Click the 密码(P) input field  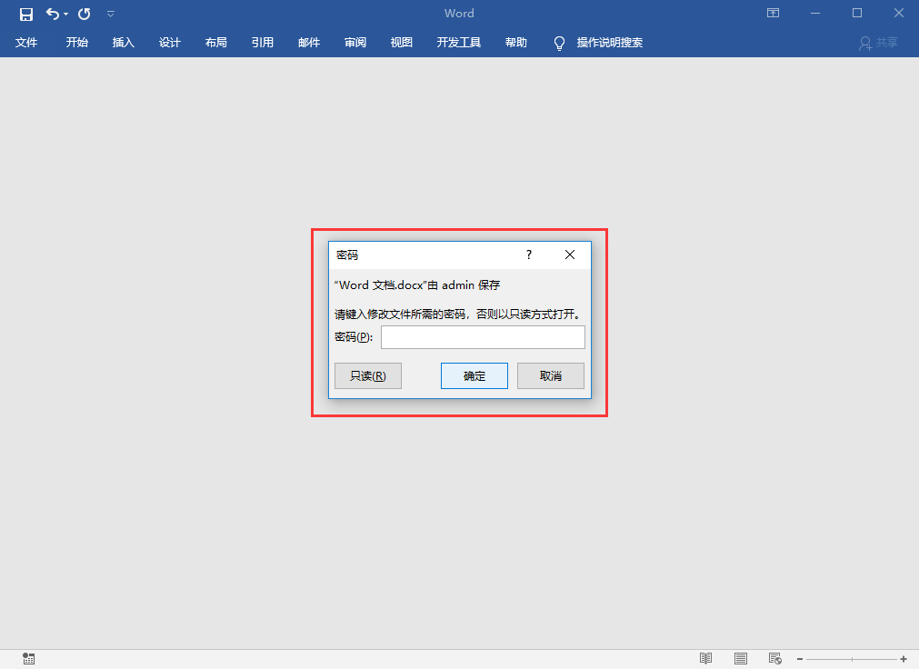pyautogui.click(x=483, y=337)
